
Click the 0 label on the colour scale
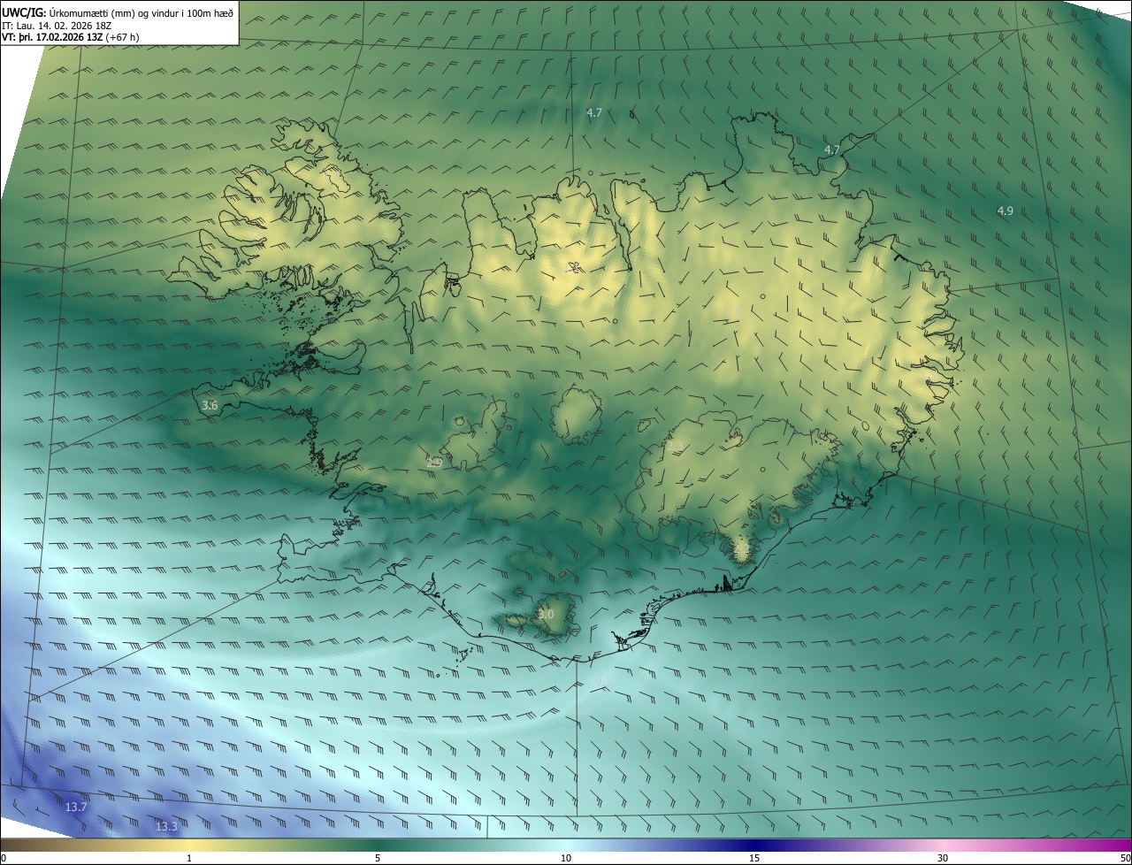4,858
